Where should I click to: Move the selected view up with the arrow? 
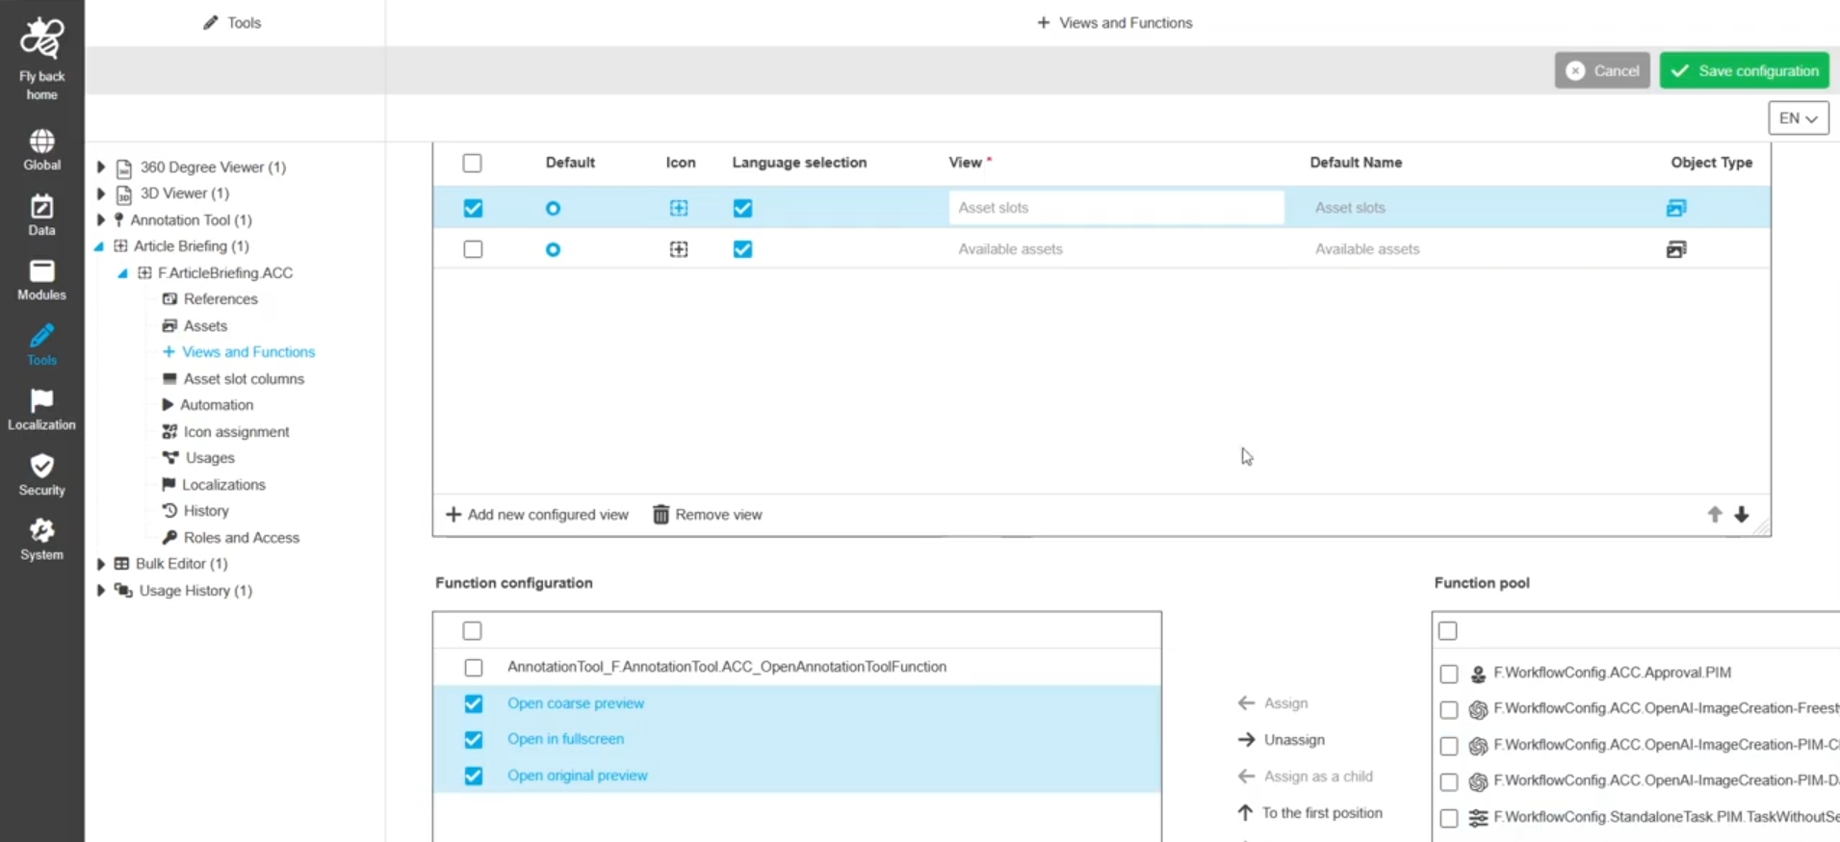point(1714,515)
